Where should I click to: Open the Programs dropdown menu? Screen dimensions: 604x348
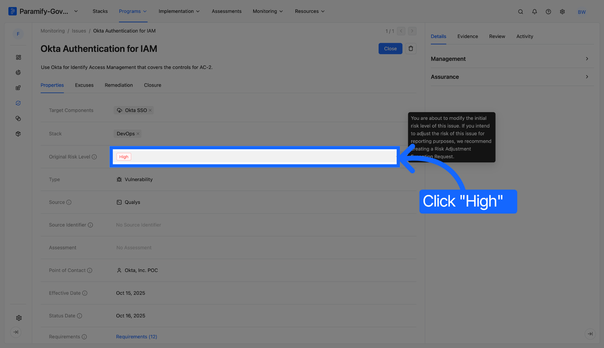133,11
